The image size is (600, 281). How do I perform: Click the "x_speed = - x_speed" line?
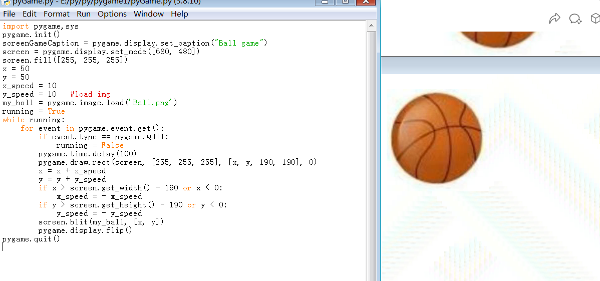click(x=99, y=196)
